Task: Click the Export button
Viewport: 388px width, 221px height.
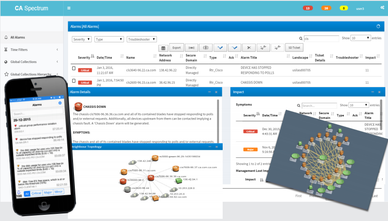Action: tap(177, 48)
